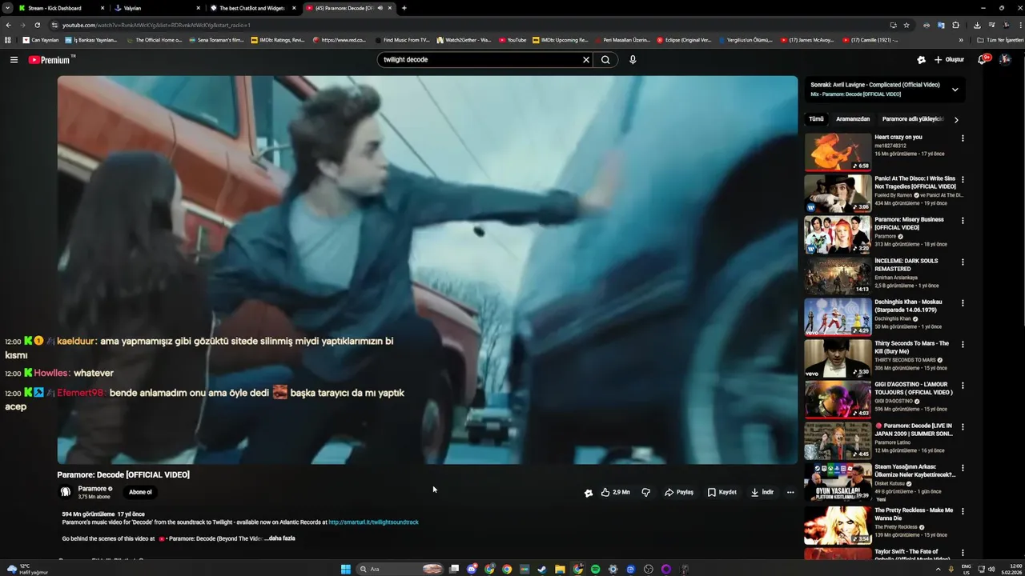Run search with magnifier button

point(605,60)
